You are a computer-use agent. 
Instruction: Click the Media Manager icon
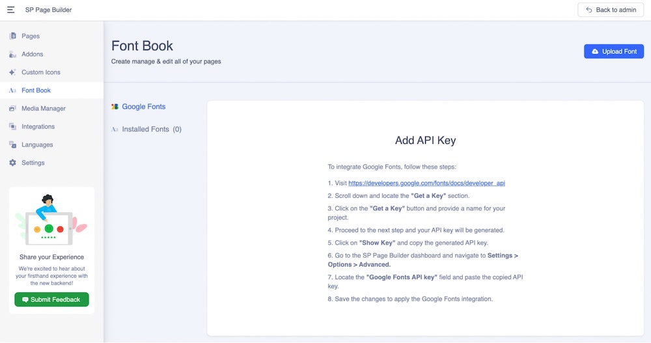[12, 109]
